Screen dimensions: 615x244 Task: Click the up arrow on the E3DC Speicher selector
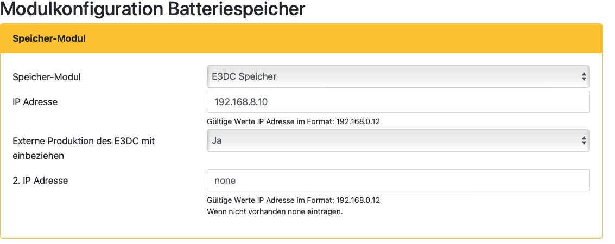584,74
